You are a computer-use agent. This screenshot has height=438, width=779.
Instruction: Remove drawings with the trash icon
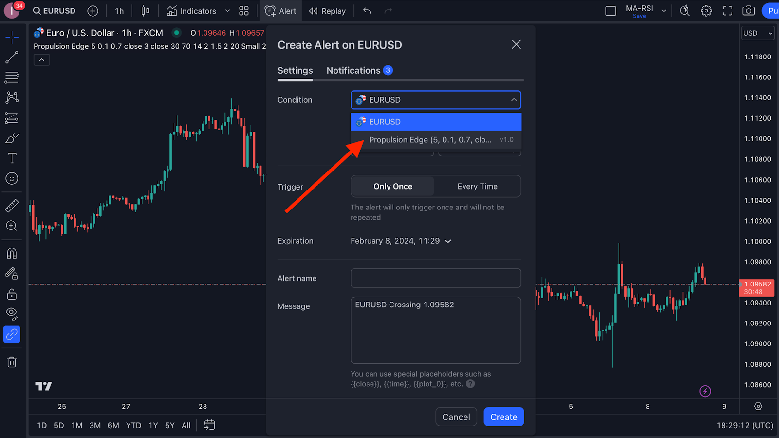pyautogui.click(x=12, y=362)
